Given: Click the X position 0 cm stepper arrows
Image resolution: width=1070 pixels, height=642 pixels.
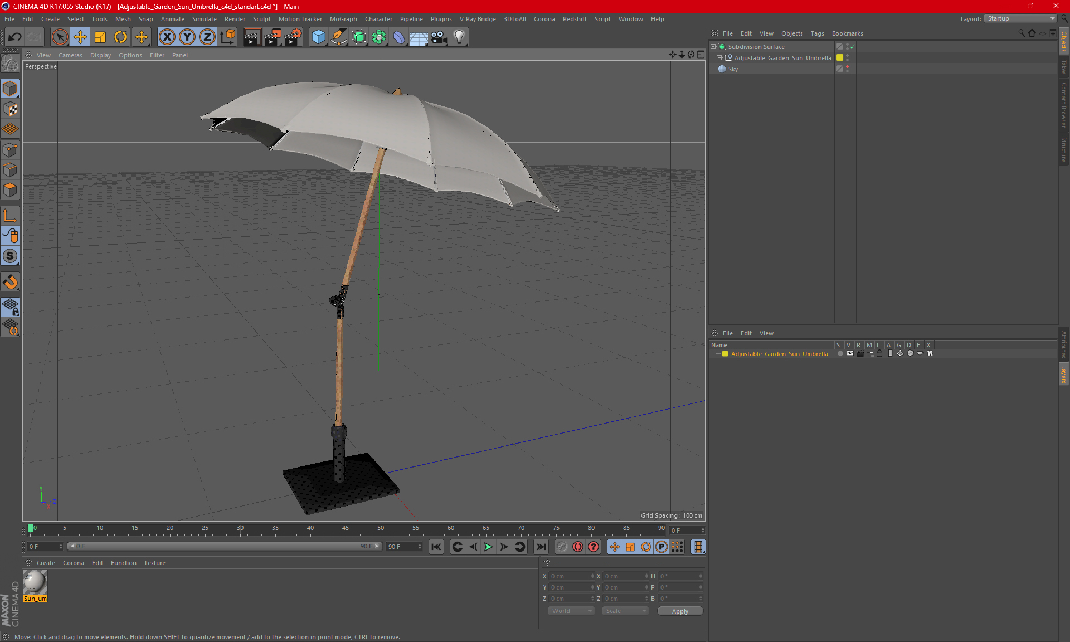Looking at the screenshot, I should click(x=592, y=576).
